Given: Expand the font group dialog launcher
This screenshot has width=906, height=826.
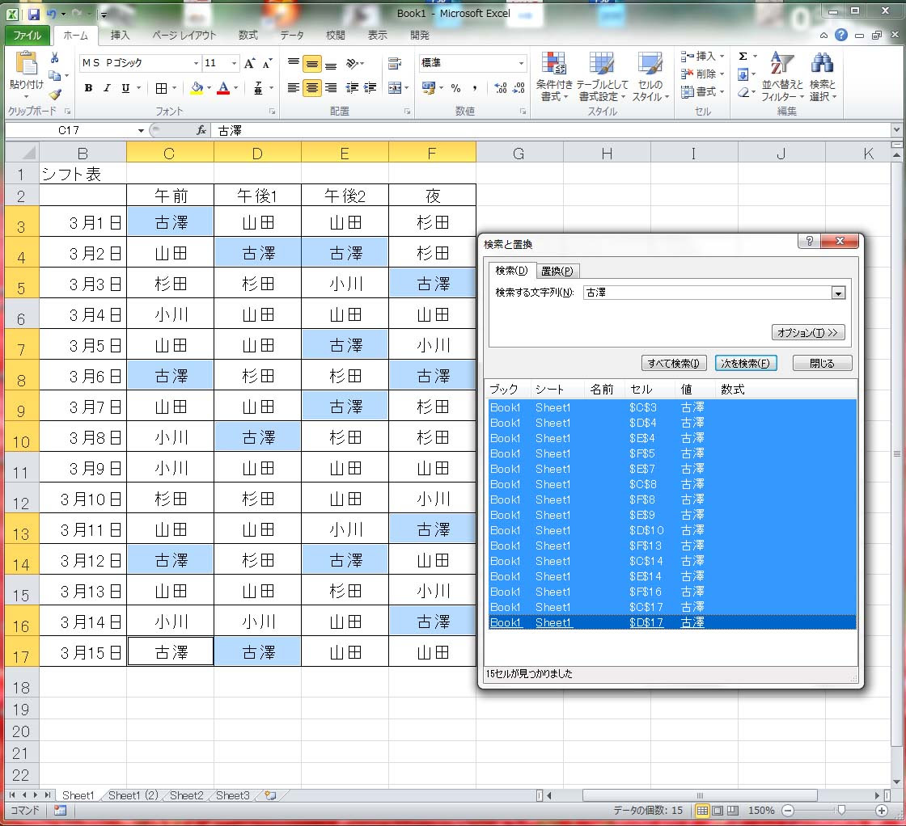Looking at the screenshot, I should click(272, 112).
